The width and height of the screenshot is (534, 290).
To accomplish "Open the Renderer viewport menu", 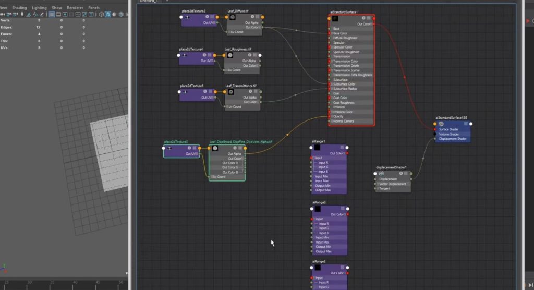I will [75, 7].
